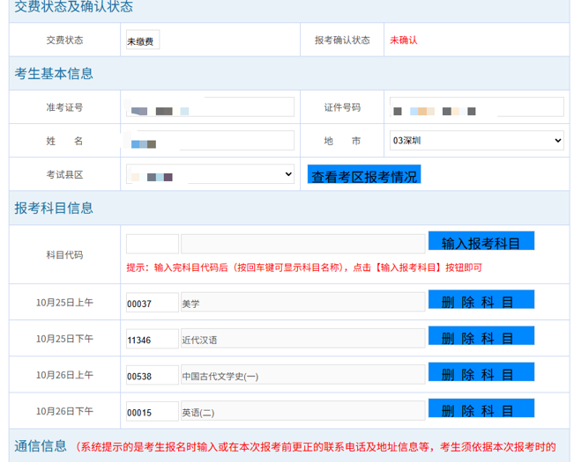Click the empty 科目代码 code box

(x=152, y=244)
